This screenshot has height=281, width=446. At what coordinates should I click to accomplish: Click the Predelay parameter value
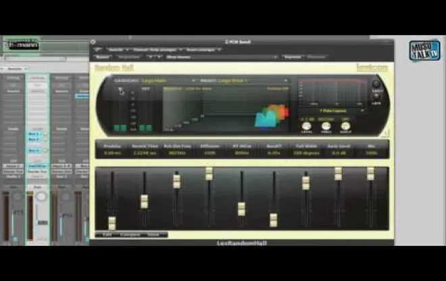(112, 153)
